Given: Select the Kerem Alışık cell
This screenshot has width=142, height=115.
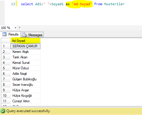Looking at the screenshot, I should coord(25,52).
